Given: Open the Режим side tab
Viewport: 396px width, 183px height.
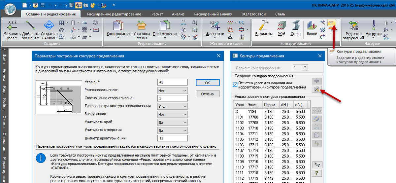Looking at the screenshot, I should 4,75.
